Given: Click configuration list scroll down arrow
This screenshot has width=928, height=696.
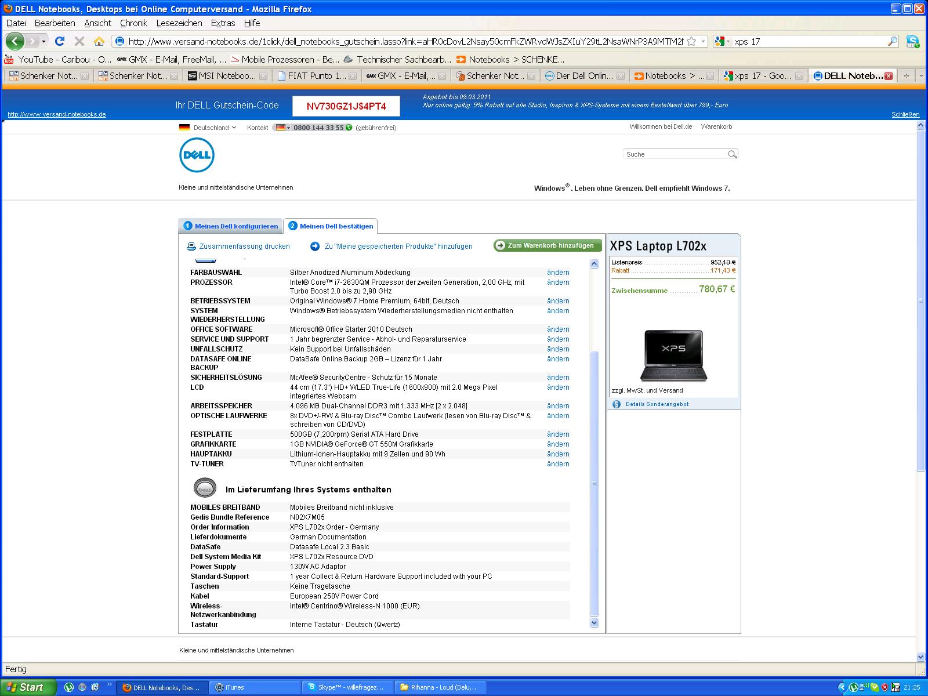Looking at the screenshot, I should pyautogui.click(x=594, y=623).
